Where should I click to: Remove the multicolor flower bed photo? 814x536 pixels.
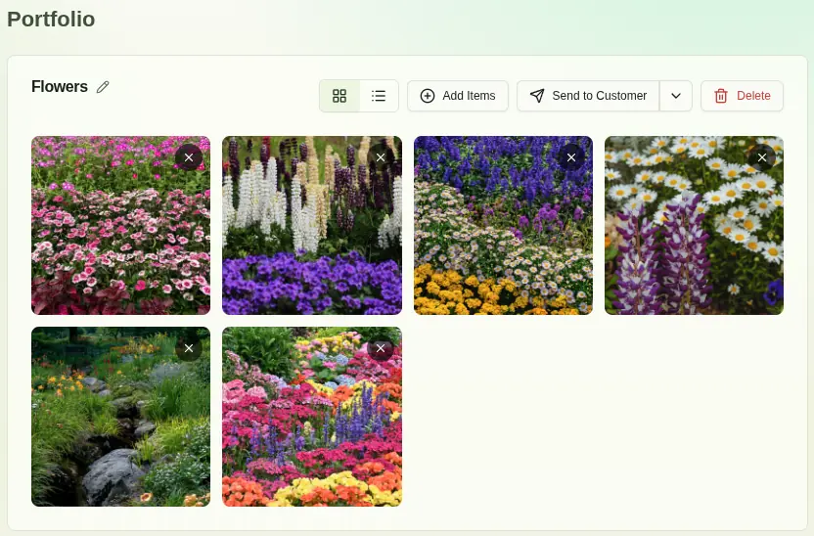click(x=381, y=348)
